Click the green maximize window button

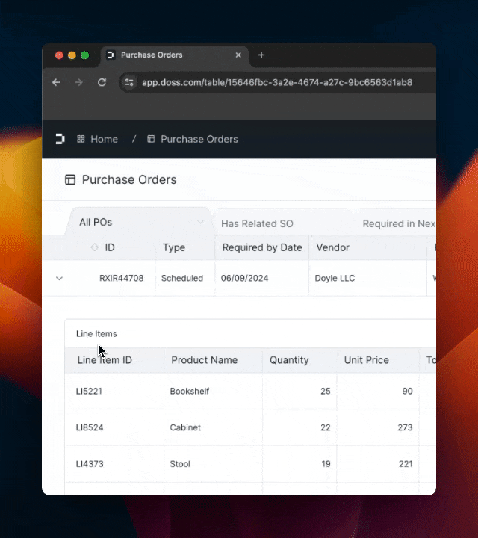coord(84,55)
